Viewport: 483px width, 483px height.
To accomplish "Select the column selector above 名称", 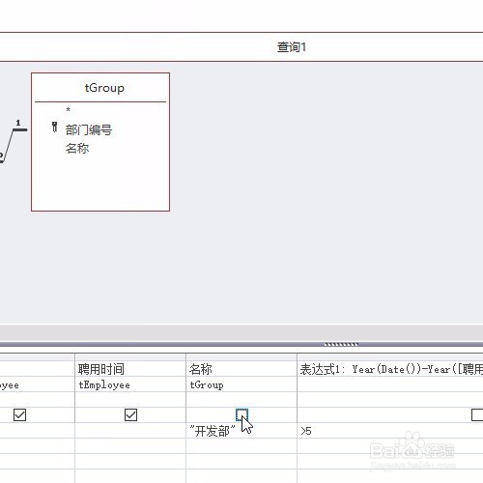I will coord(241,356).
